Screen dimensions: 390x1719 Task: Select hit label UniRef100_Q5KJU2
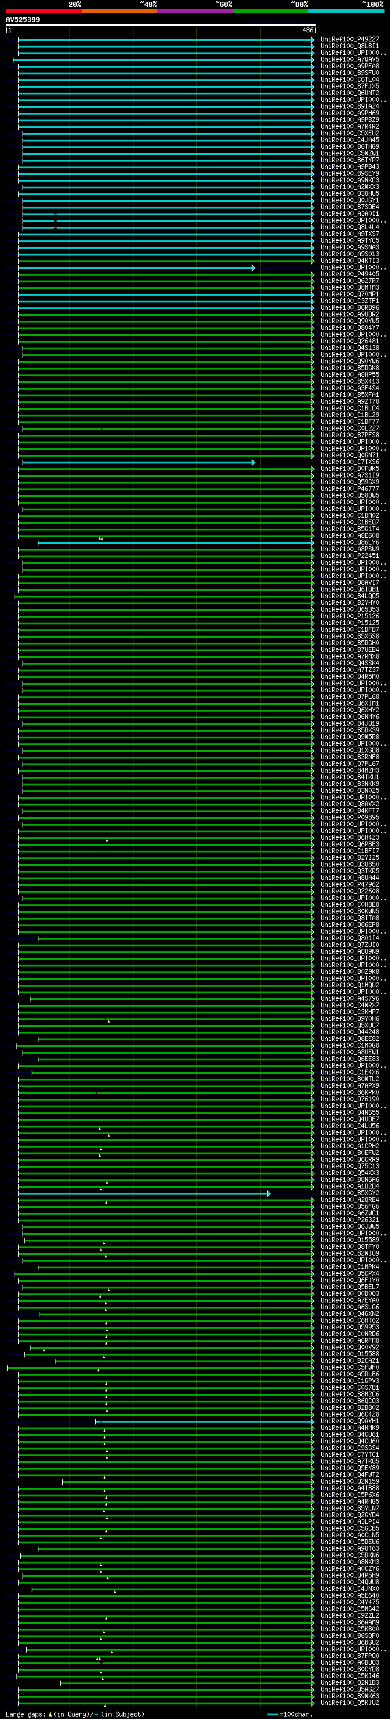(x=350, y=1703)
